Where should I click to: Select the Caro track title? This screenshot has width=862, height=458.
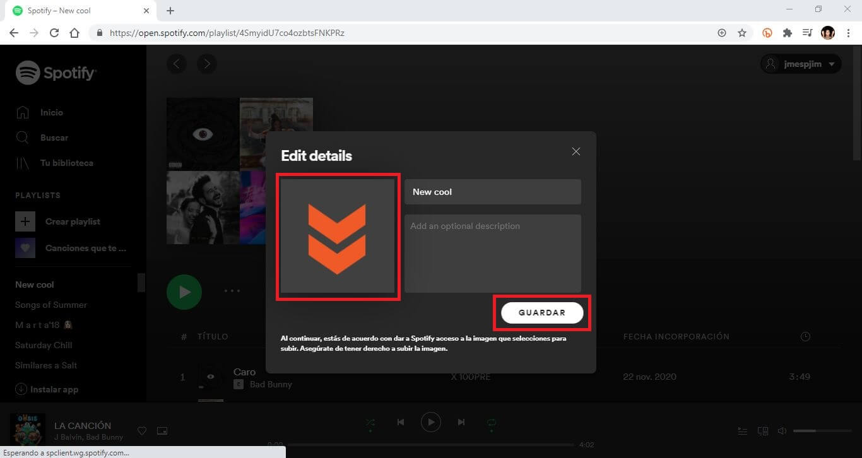[244, 372]
